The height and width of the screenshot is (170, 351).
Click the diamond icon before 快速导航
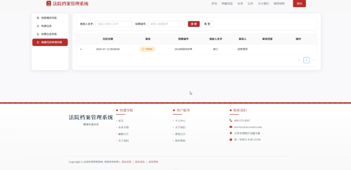point(117,110)
